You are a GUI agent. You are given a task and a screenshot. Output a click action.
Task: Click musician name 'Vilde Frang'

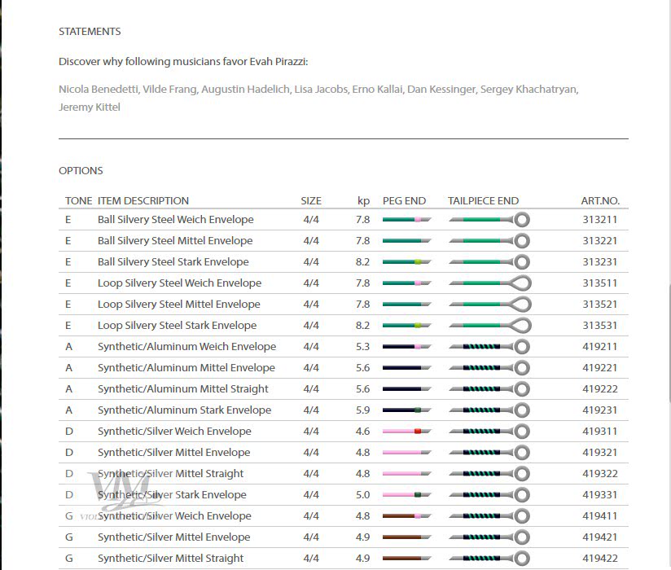pos(169,89)
